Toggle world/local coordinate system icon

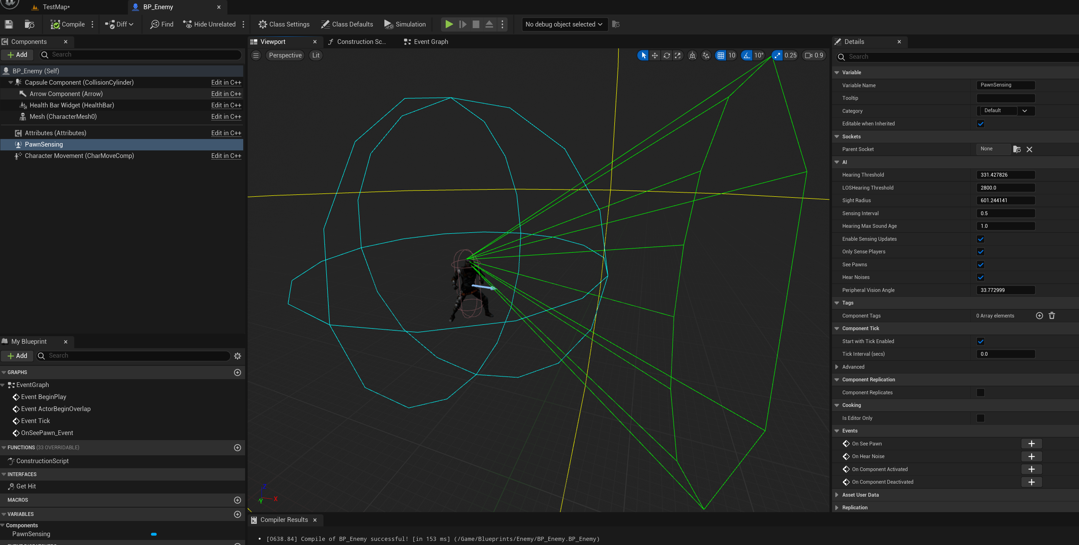[x=692, y=55]
